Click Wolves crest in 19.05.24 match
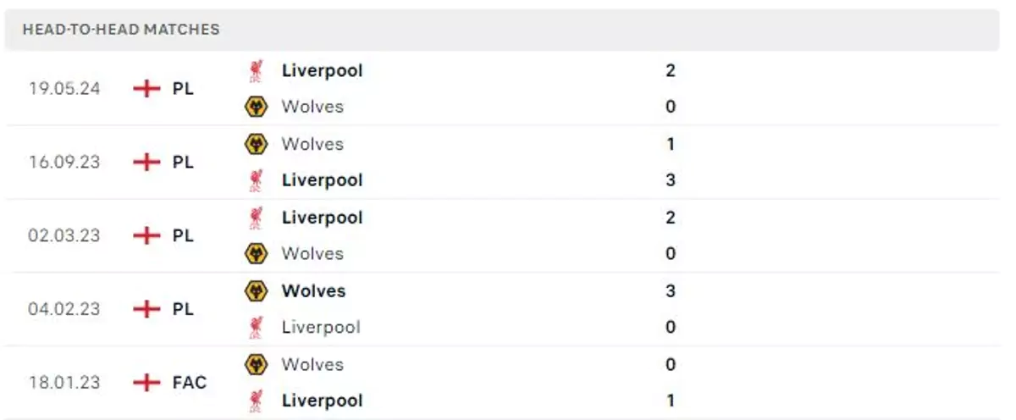This screenshot has height=420, width=1016. point(256,107)
